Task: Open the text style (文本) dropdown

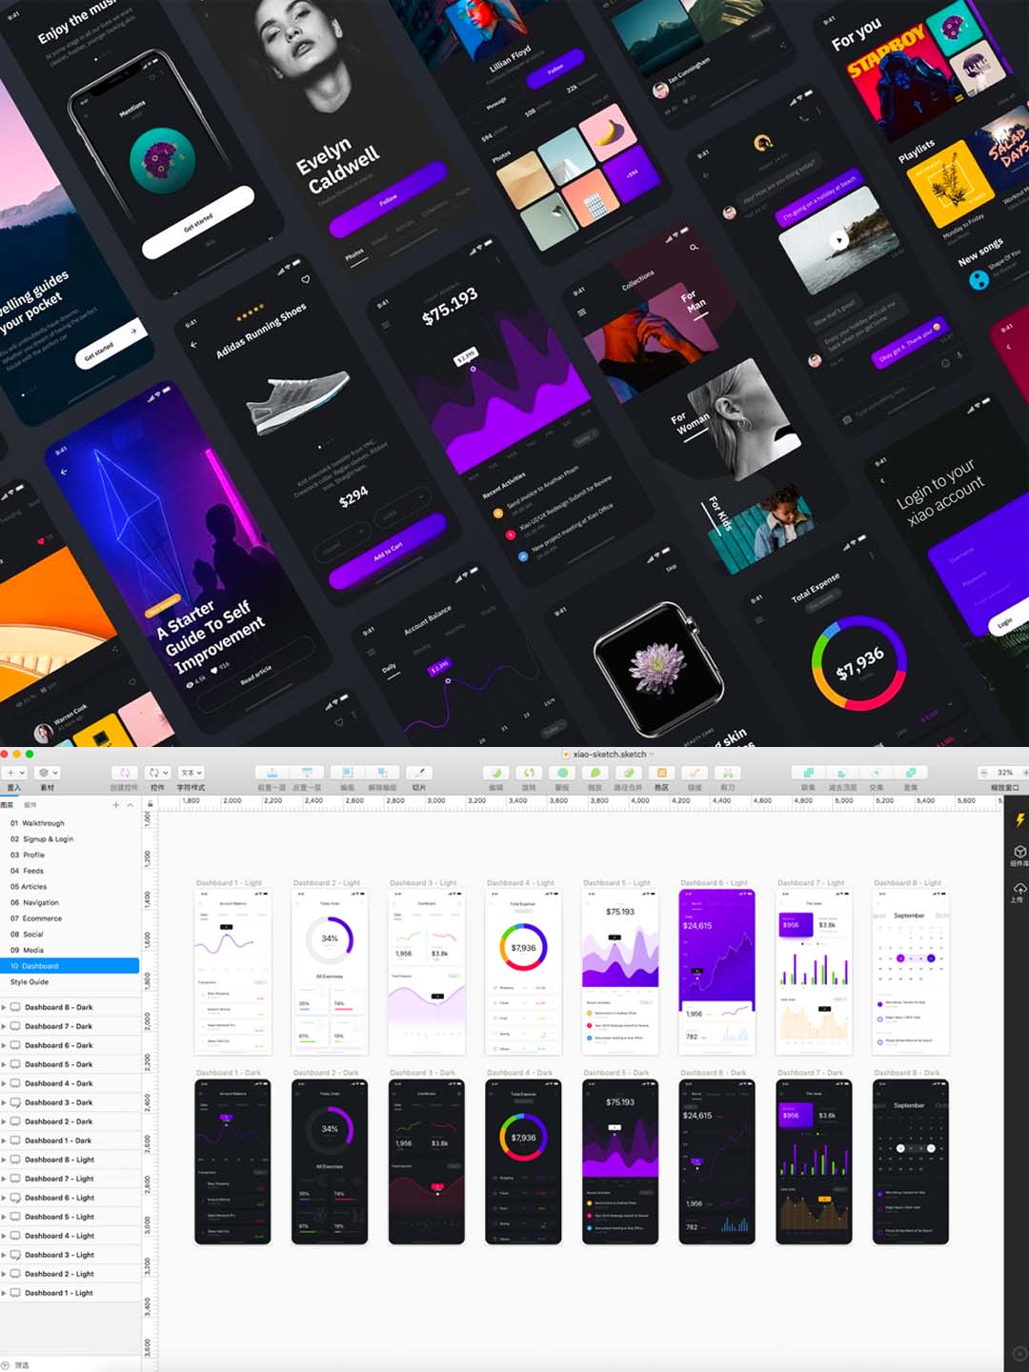Action: click(192, 773)
